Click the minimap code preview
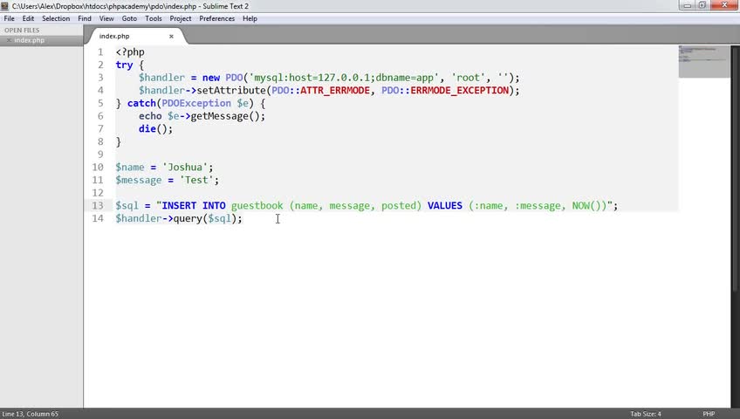740x419 pixels. tap(703, 61)
